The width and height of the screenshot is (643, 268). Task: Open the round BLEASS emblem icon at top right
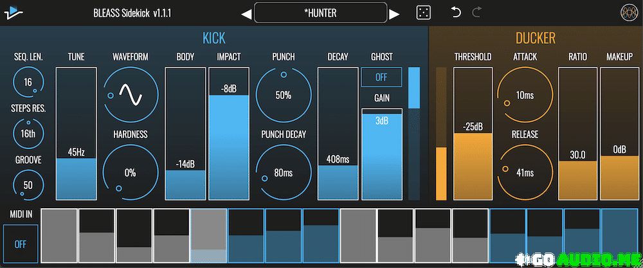click(x=629, y=13)
